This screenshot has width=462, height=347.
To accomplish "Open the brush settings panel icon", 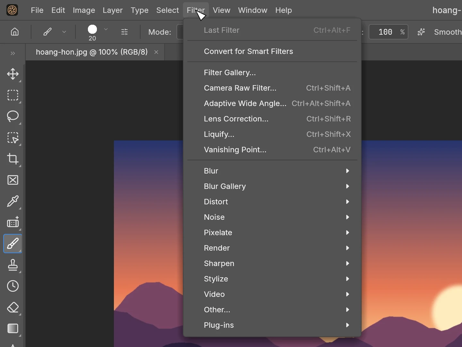I will click(x=125, y=32).
